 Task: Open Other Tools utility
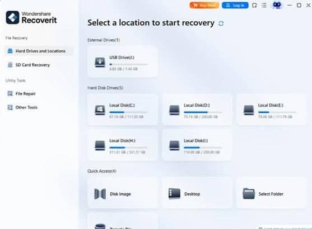tap(39, 107)
